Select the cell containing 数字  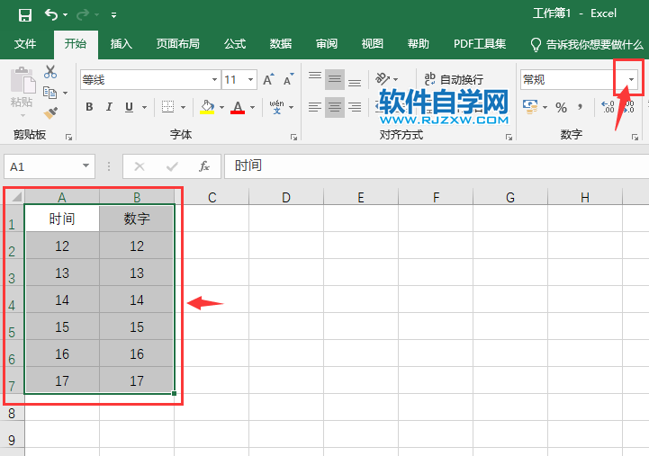[x=137, y=219]
